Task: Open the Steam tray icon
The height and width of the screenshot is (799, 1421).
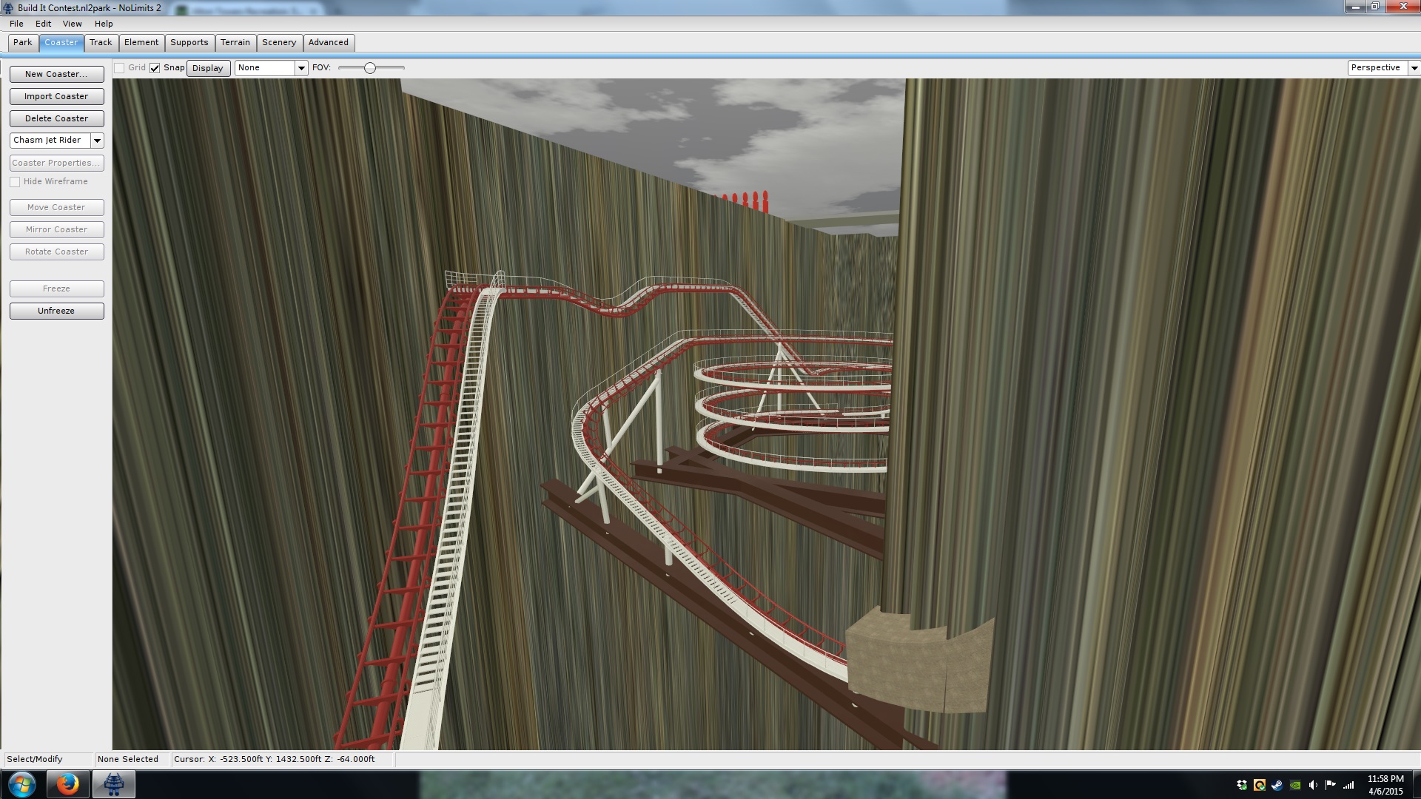Action: (x=1277, y=785)
